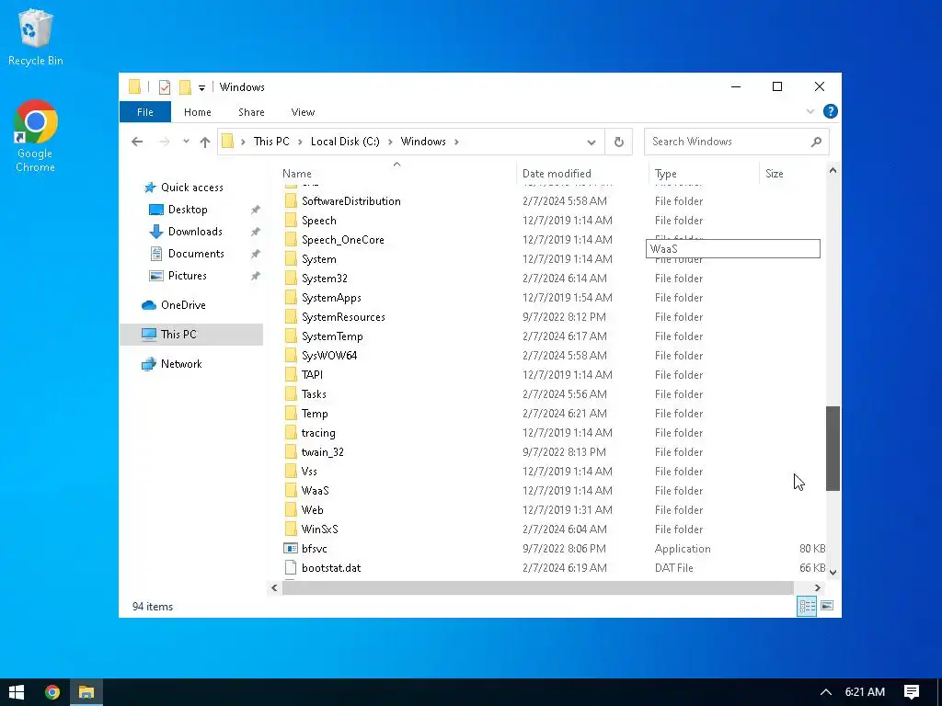The image size is (942, 706).
Task: Click Local Disk (C:) in the address bar
Action: (x=345, y=141)
